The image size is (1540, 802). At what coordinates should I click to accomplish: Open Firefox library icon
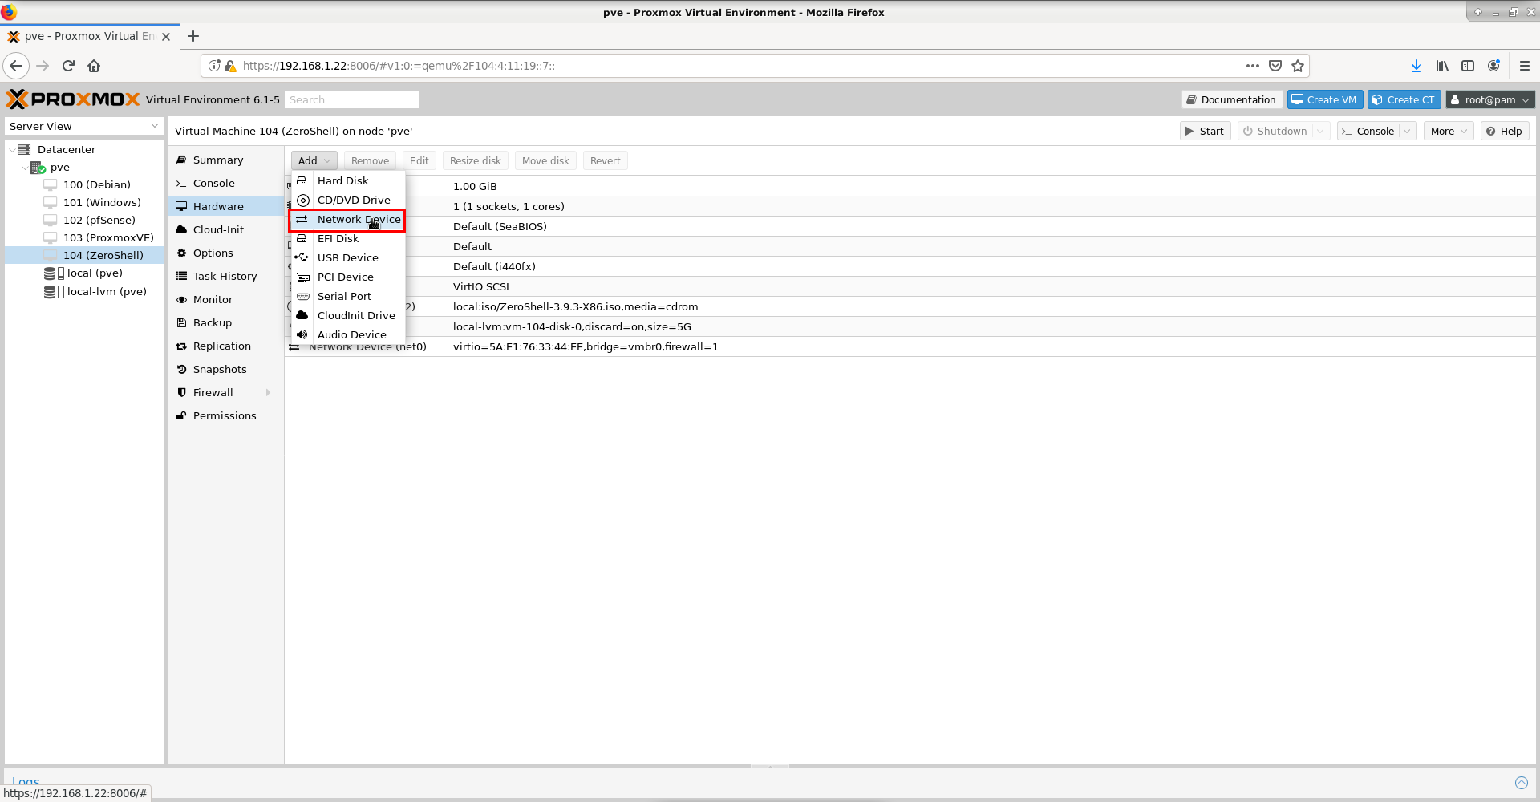point(1442,66)
